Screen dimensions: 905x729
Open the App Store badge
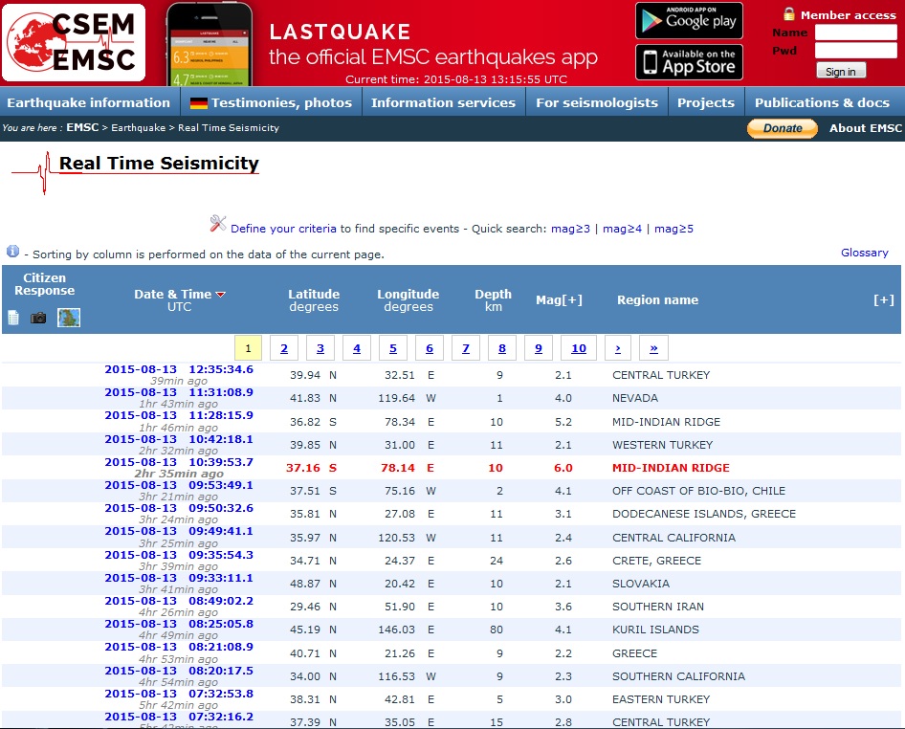689,62
